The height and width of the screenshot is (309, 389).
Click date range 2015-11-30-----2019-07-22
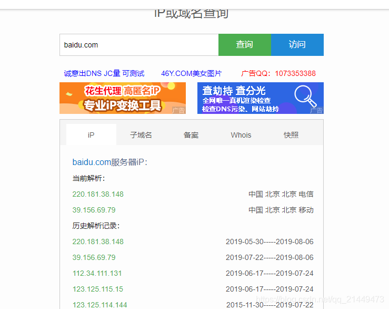[270, 305]
